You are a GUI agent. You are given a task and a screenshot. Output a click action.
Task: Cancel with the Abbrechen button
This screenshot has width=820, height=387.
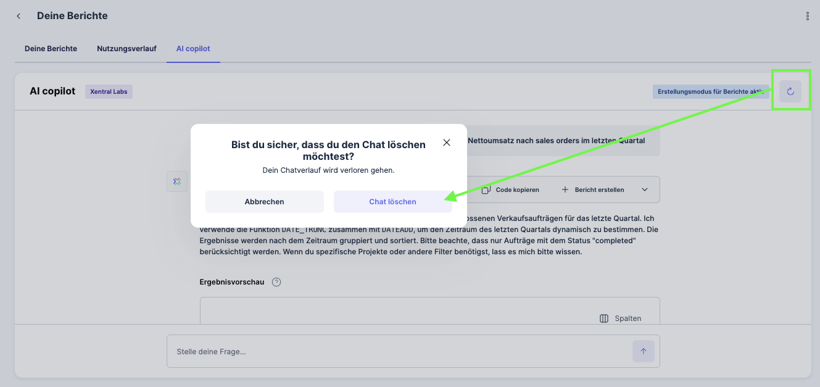pos(265,202)
